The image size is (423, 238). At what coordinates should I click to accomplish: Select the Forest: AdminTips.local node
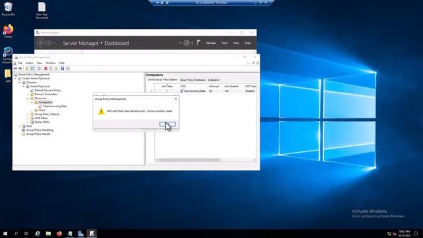coord(36,79)
